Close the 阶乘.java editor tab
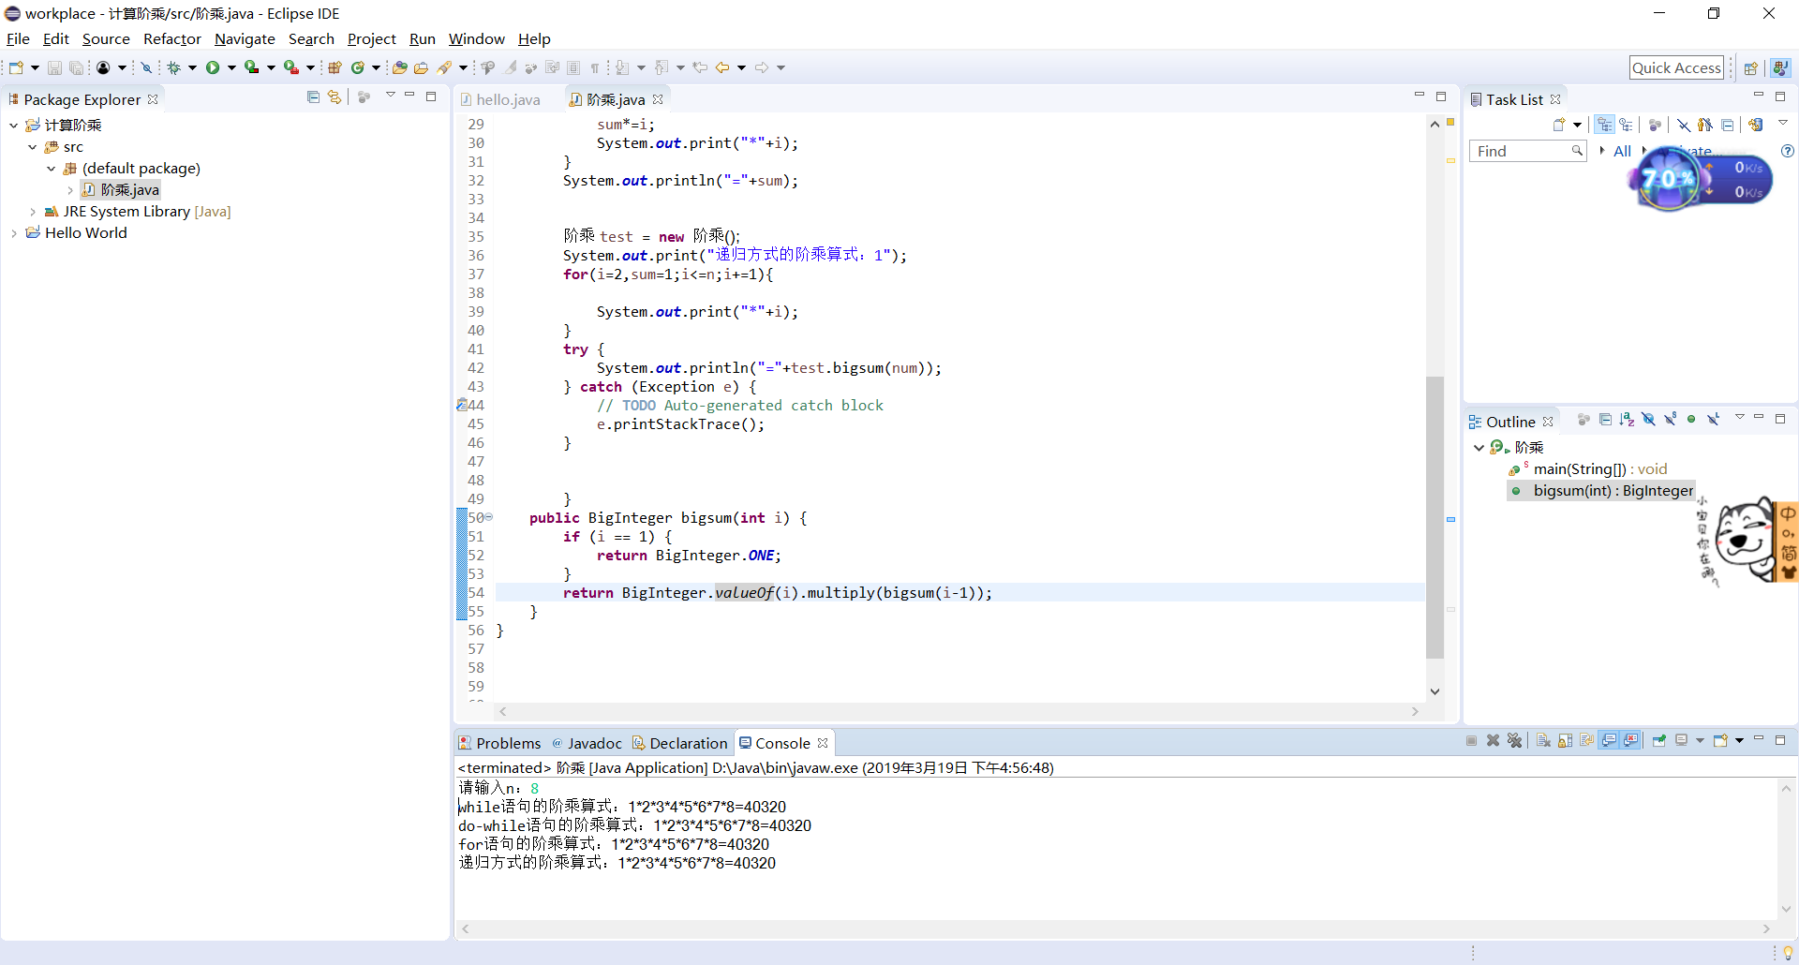 [658, 99]
